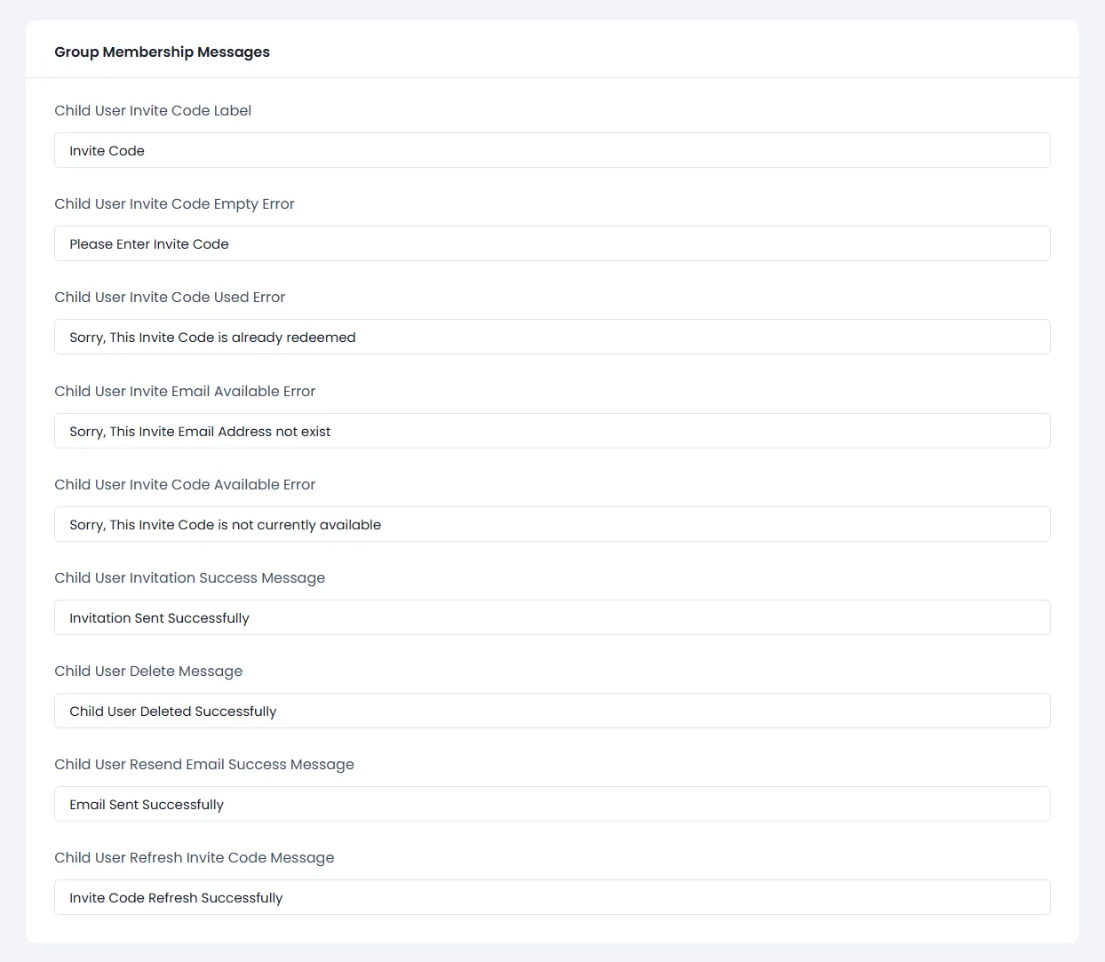This screenshot has height=962, width=1105.
Task: Click the Child User Invite Code Empty Error label
Action: (x=174, y=203)
